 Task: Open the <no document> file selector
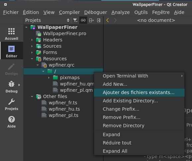pyautogui.click(x=156, y=20)
